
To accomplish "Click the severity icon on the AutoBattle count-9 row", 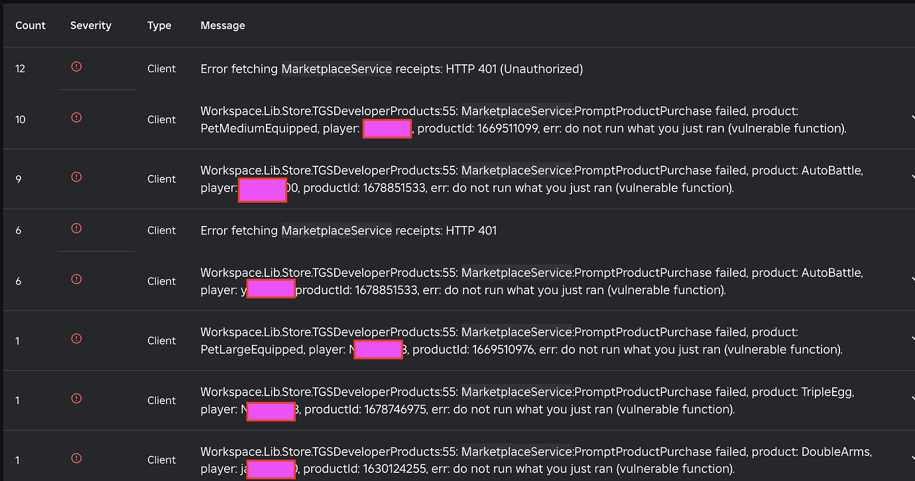I will point(76,177).
